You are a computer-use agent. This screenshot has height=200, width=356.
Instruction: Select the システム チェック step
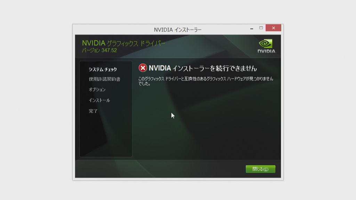tap(103, 69)
